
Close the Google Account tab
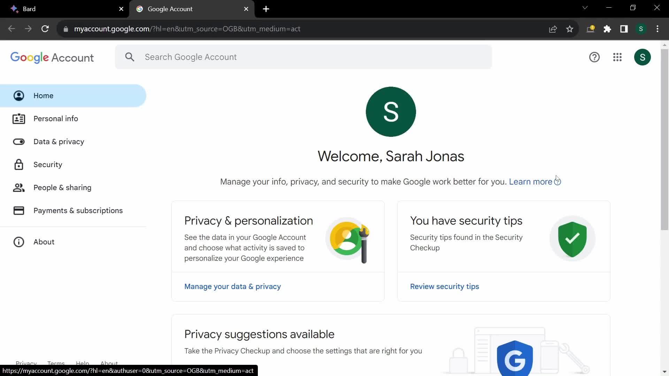click(246, 9)
